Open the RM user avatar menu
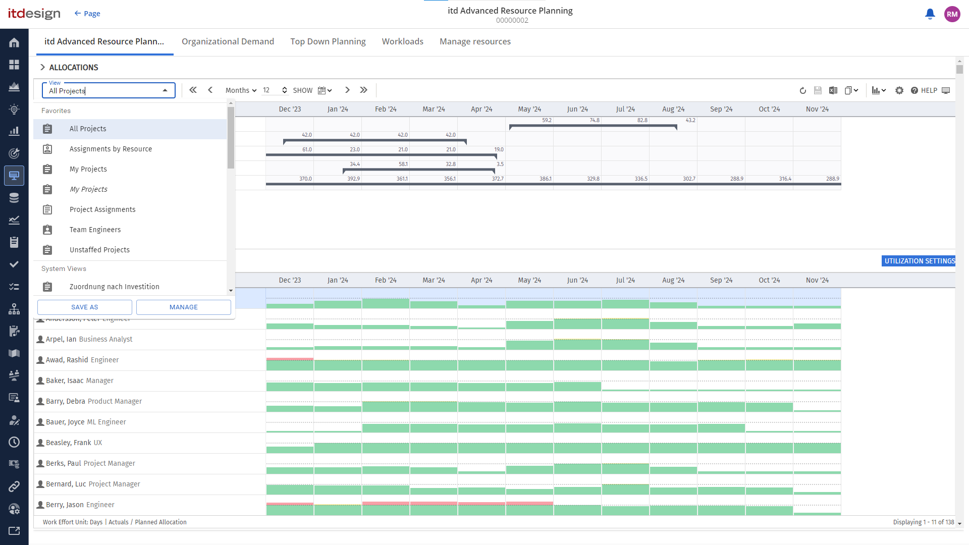Viewport: 969px width, 545px height. tap(952, 14)
